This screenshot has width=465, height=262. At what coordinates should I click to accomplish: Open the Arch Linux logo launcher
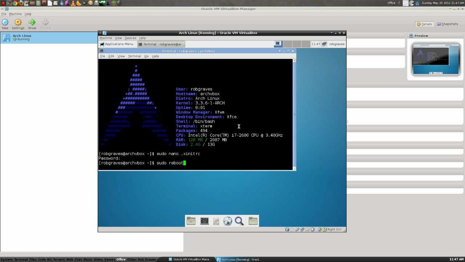point(3,3)
